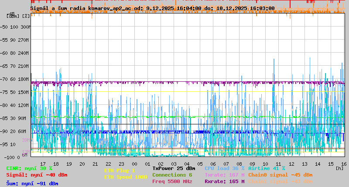This screenshot has width=349, height=187.
Task: Select the red Signál legend entry
Action: click(x=37, y=175)
